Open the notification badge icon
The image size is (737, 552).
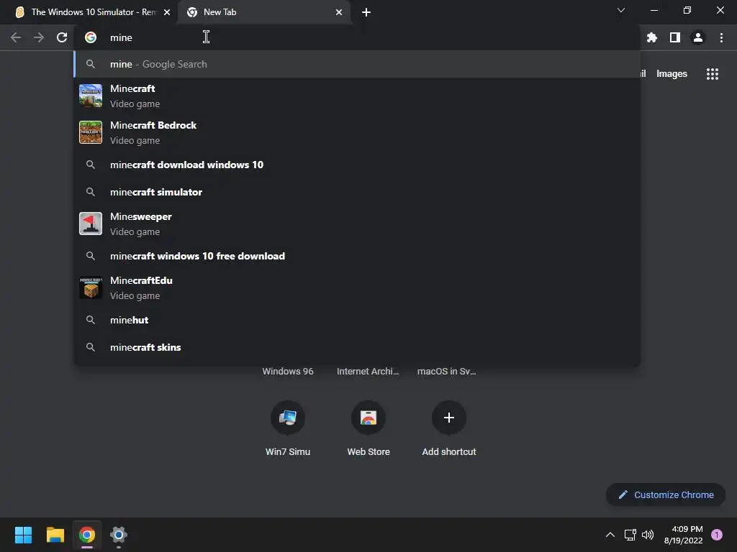[x=717, y=535]
